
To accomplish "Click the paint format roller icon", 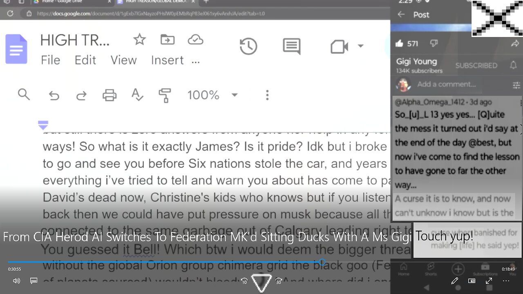I will click(165, 95).
